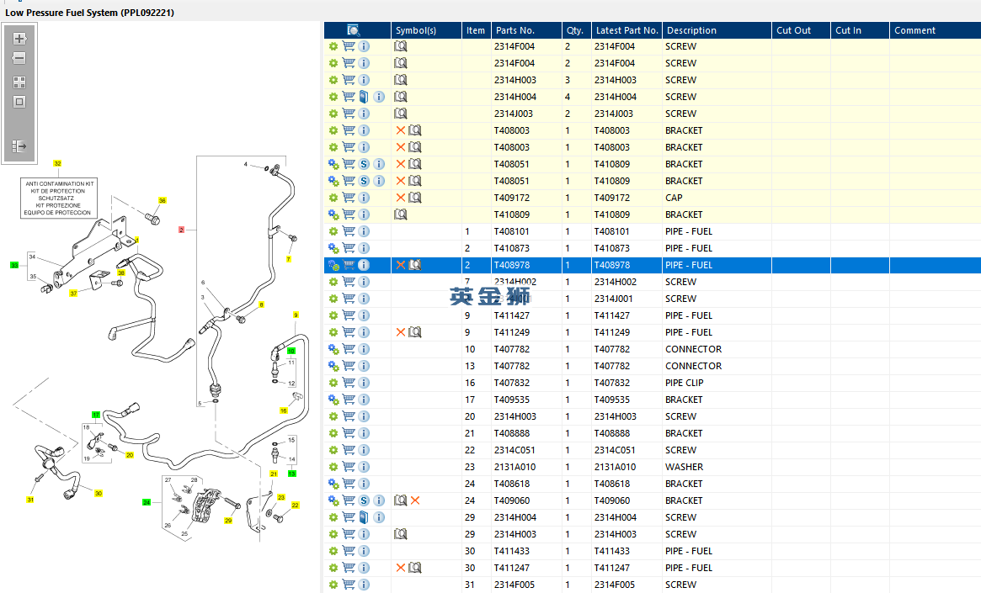
Task: Click the search icon in table header
Action: coord(354,30)
